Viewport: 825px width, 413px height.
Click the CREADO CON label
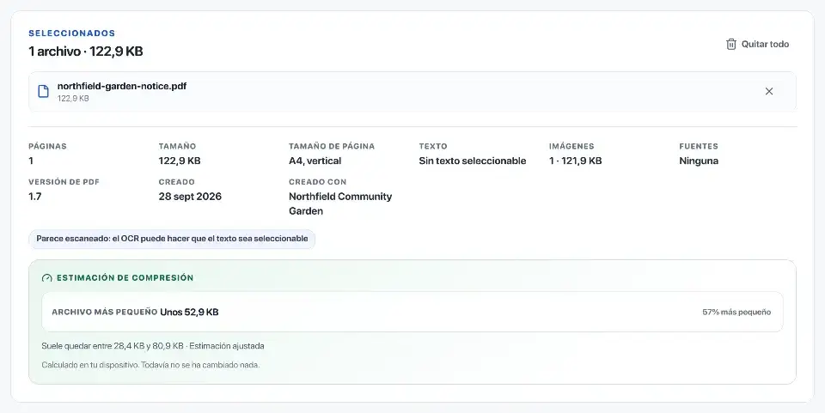pyautogui.click(x=318, y=182)
